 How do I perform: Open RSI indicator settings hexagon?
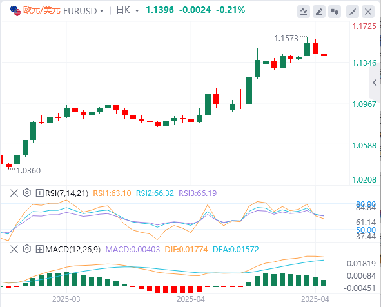coord(27,193)
